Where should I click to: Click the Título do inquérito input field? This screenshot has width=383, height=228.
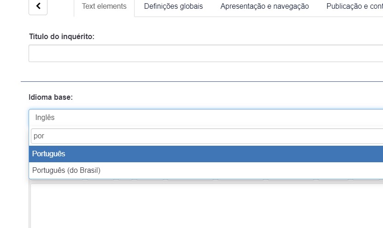[x=206, y=53]
